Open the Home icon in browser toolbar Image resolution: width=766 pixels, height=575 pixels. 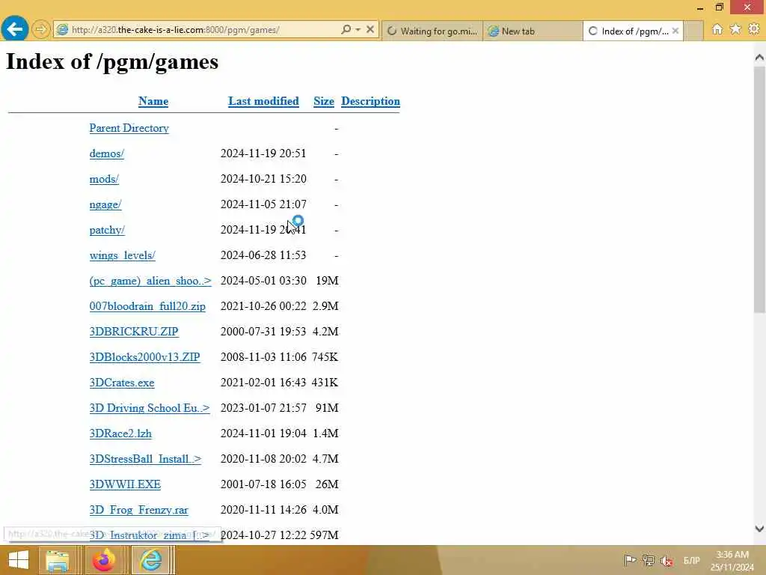coord(717,29)
